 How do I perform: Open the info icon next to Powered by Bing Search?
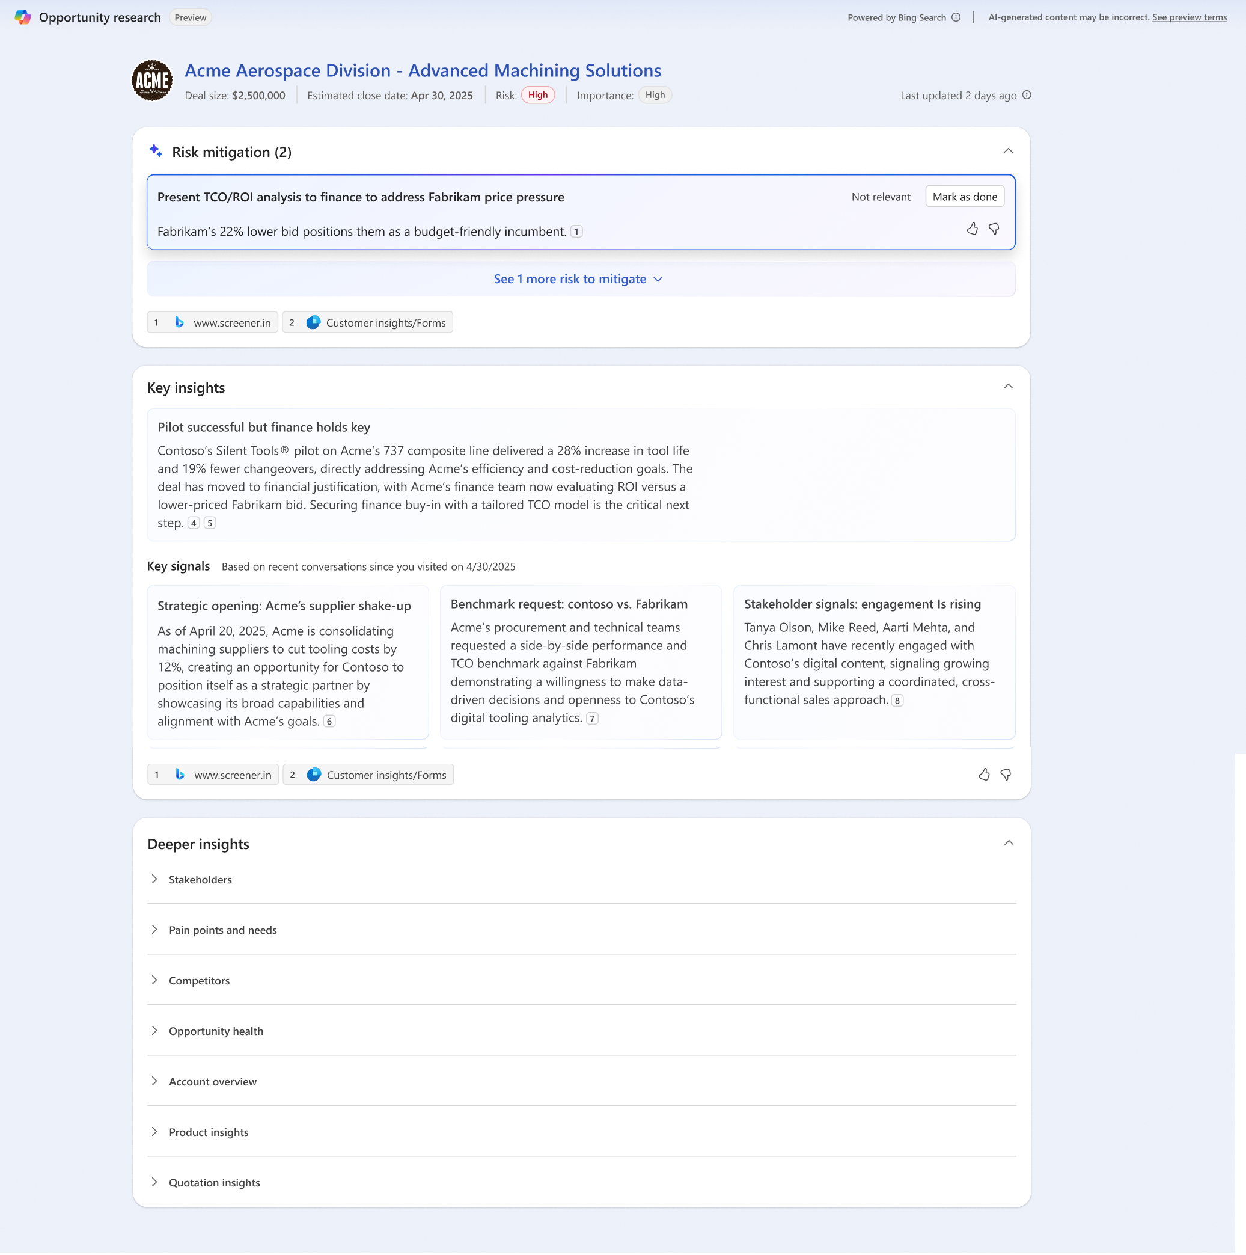click(x=956, y=17)
